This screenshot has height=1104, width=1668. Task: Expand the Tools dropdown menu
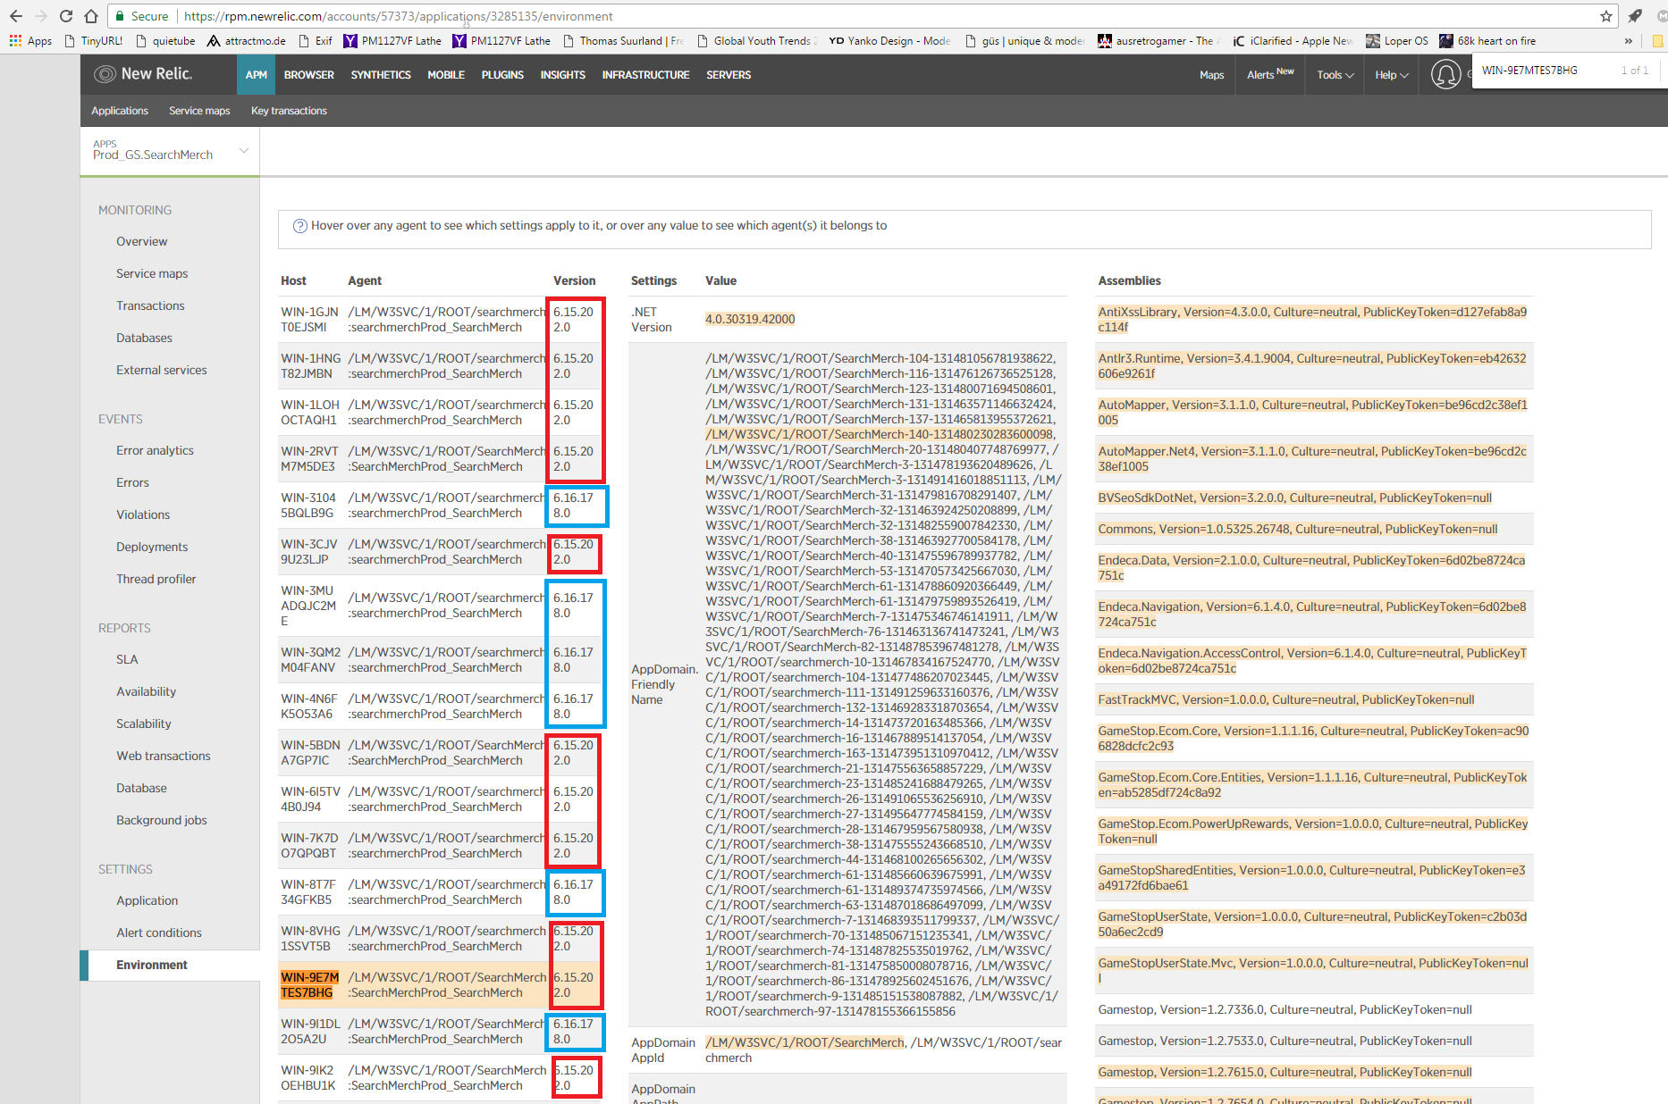point(1335,75)
